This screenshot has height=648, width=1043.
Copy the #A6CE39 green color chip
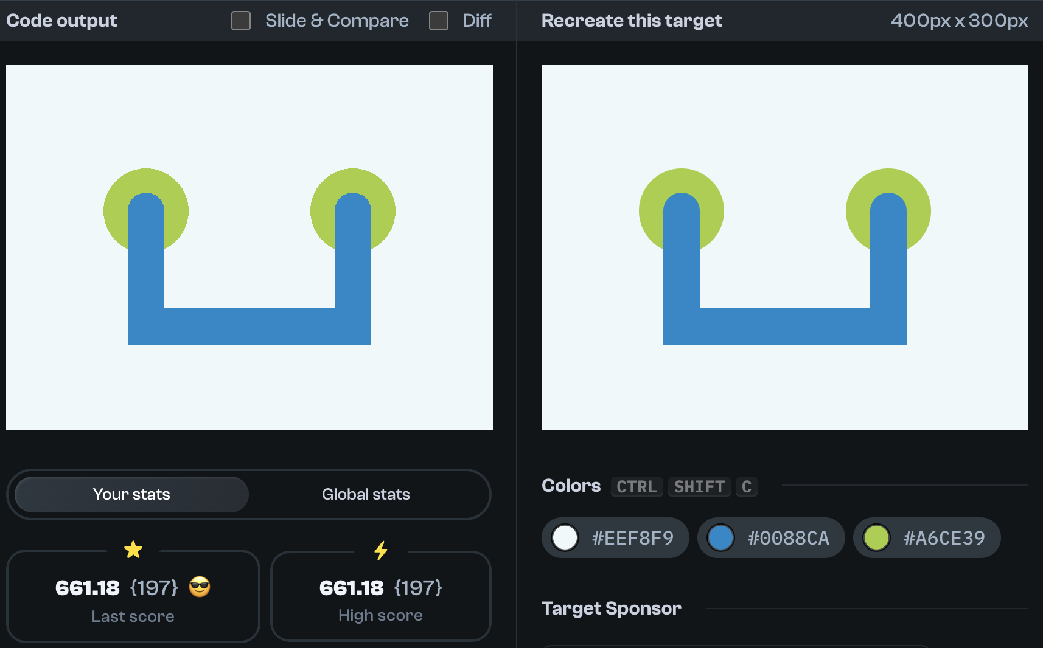point(927,538)
